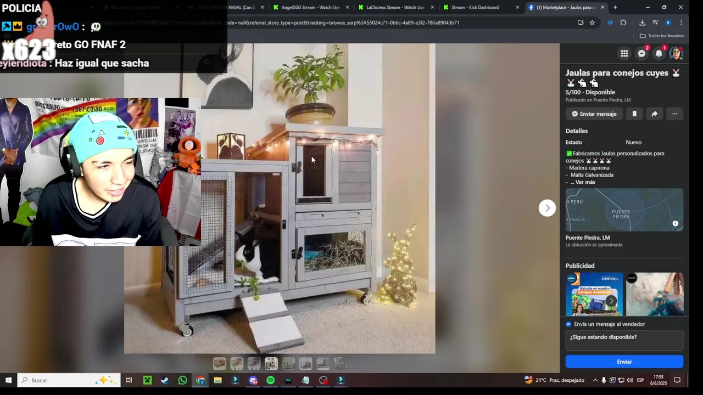Image resolution: width=703 pixels, height=395 pixels.
Task: Open the Facebook profile avatar menu
Action: [676, 53]
